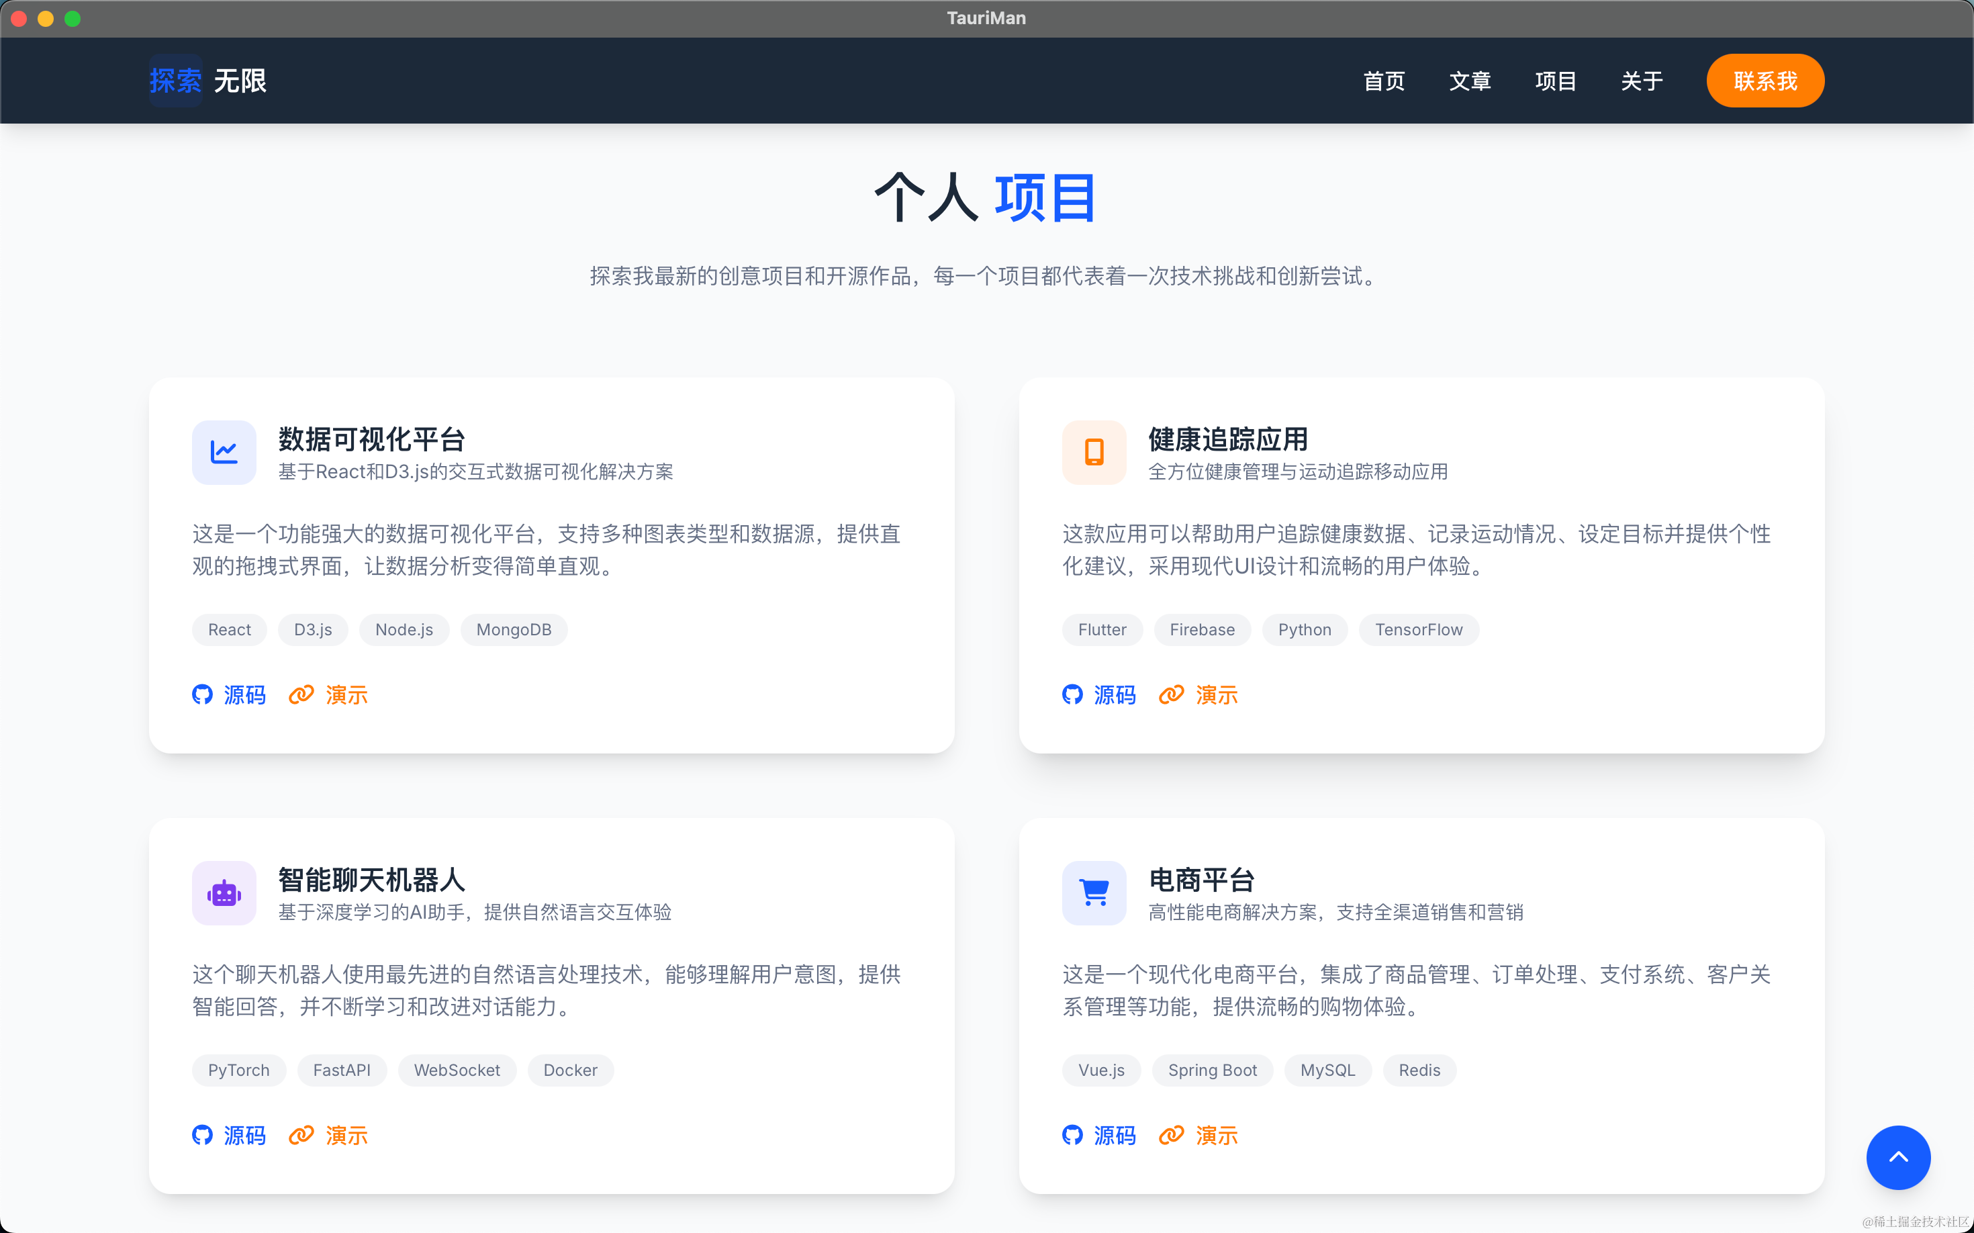Open the 关于 navigation link
The width and height of the screenshot is (1974, 1233).
tap(1642, 81)
